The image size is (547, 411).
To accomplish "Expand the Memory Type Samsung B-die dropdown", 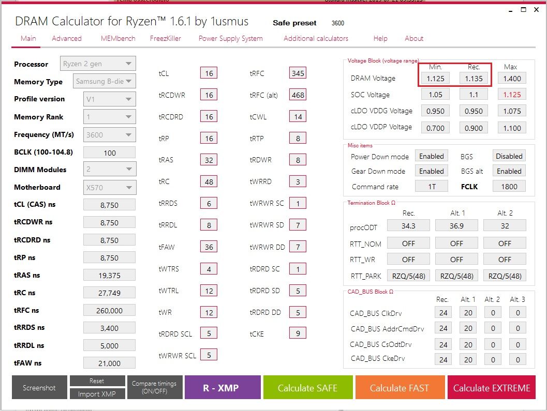I will [x=104, y=81].
